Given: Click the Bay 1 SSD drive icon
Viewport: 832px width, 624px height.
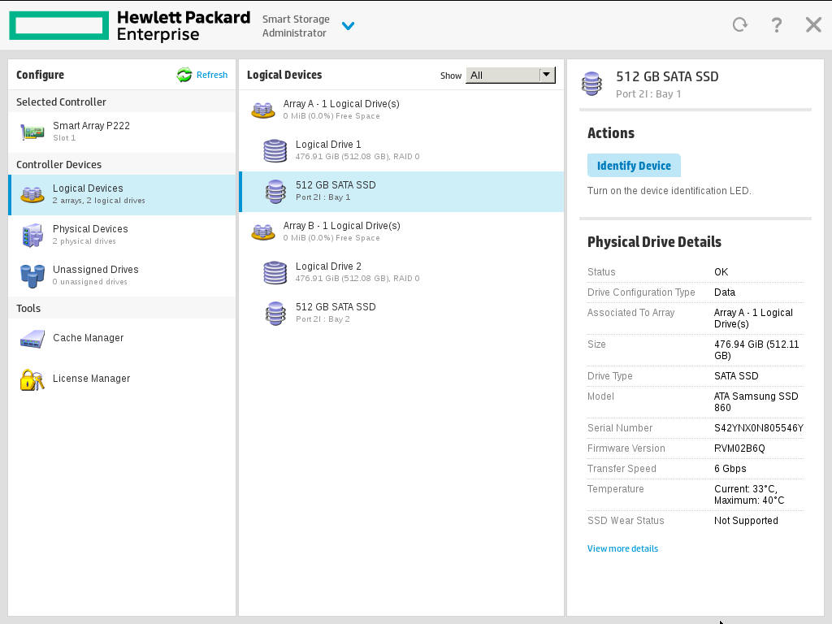Looking at the screenshot, I should [275, 192].
